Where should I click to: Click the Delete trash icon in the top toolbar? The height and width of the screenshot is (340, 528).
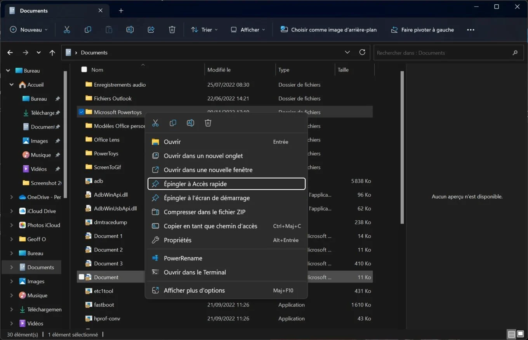172,30
